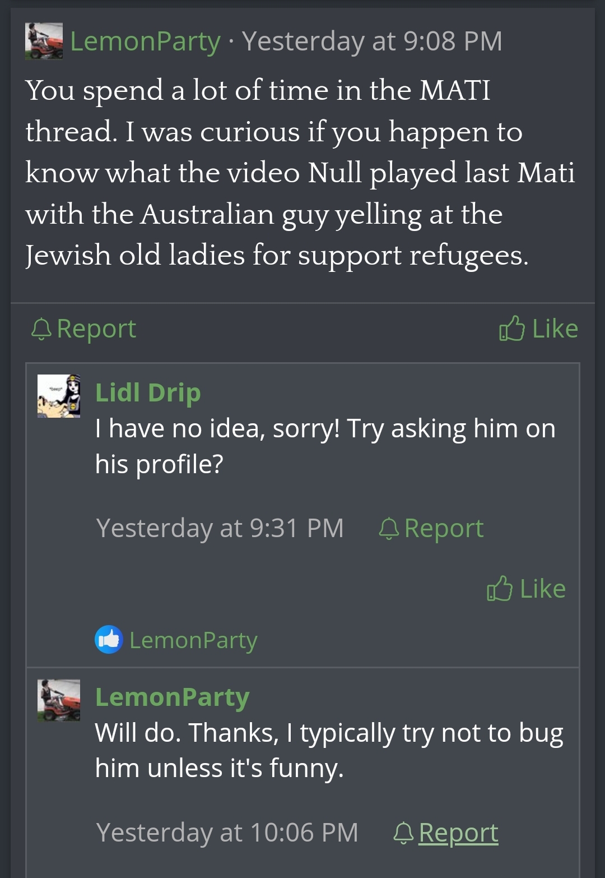605x878 pixels.
Task: Click LemonParty's avatar beside the reply comment
Action: (x=59, y=700)
